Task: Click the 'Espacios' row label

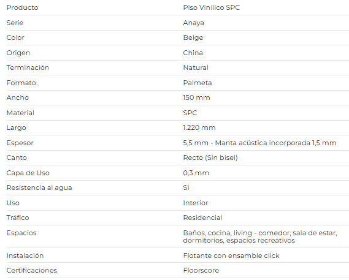Action: click(21, 233)
